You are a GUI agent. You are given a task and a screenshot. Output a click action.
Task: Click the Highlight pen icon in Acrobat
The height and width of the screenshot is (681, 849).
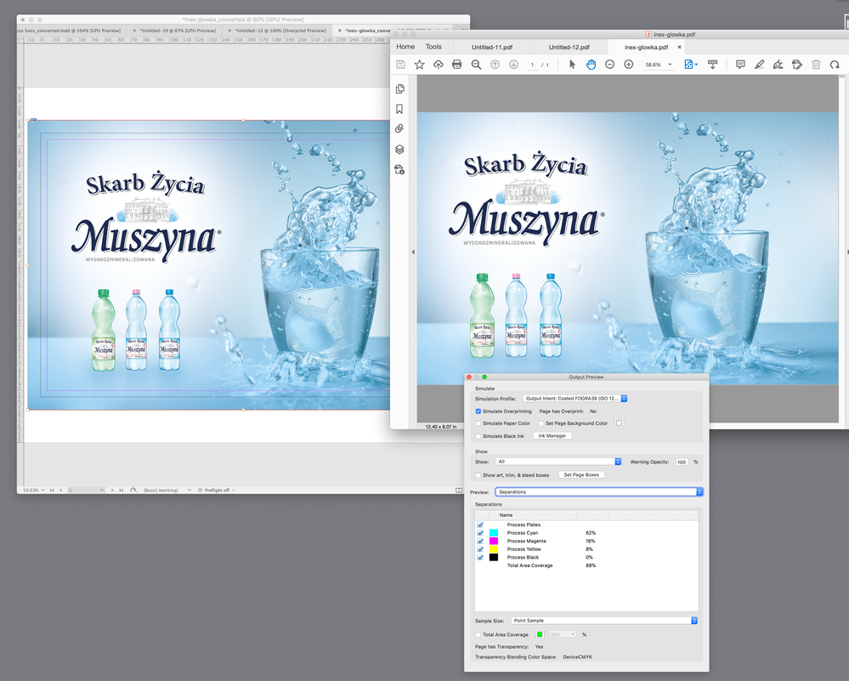pyautogui.click(x=759, y=65)
